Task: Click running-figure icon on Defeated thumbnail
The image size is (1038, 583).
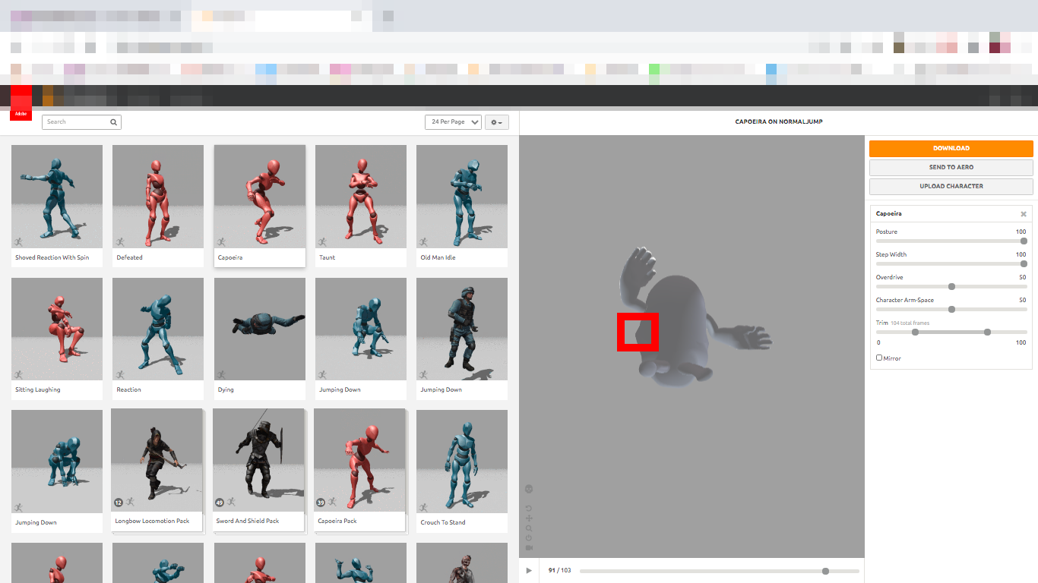Action: (120, 241)
